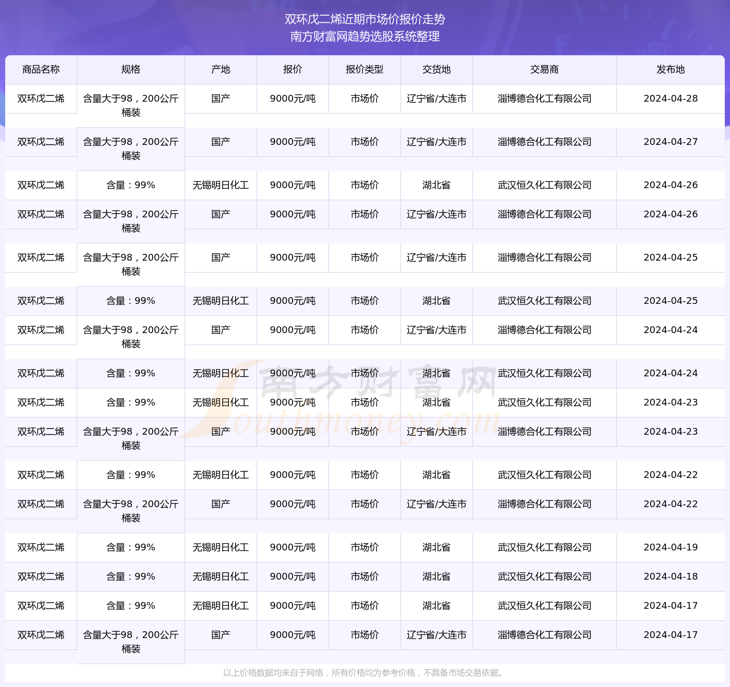This screenshot has width=730, height=687.
Task: Click 含量大于98，200公斤桶装 in the 2024-04-28 row
Action: click(131, 105)
